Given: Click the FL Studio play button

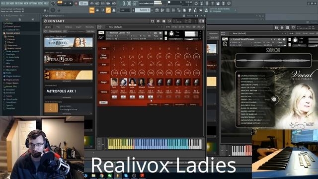Looking at the screenshot, I should pos(65,3).
